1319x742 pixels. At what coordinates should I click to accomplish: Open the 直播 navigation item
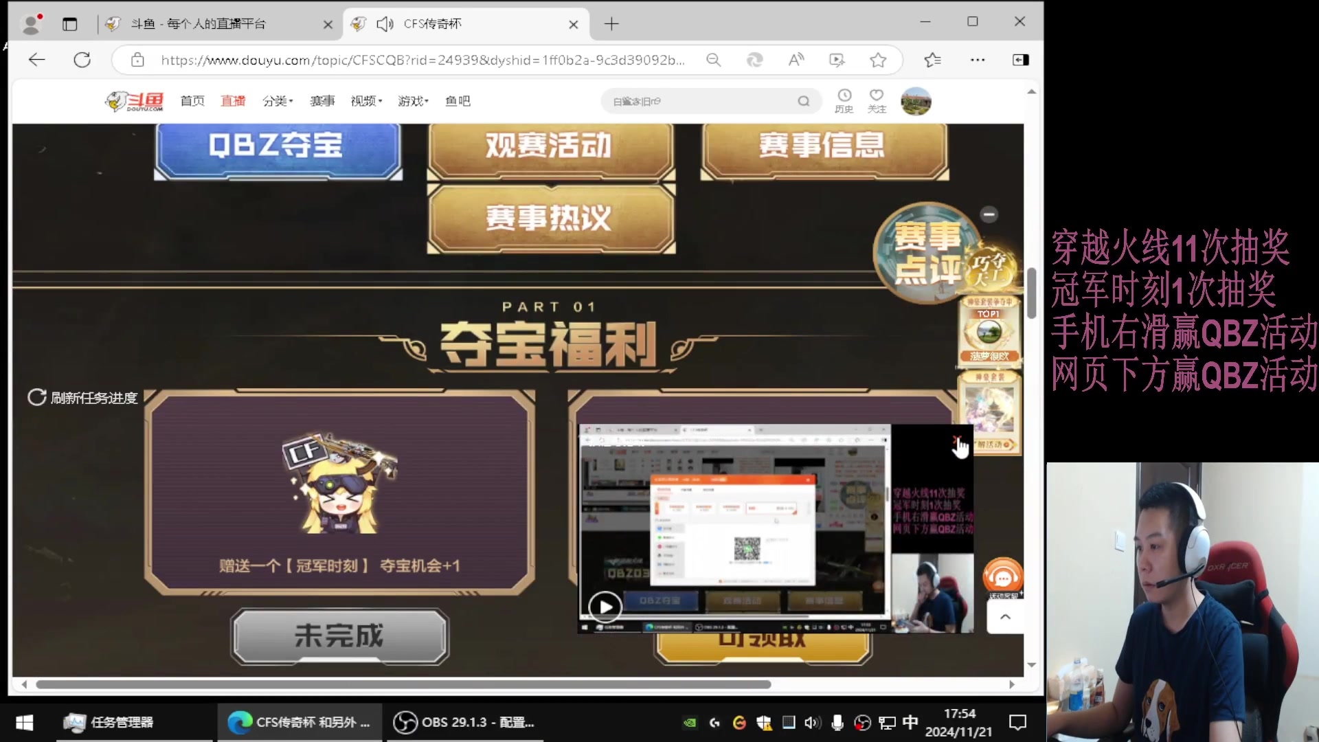[x=233, y=101]
